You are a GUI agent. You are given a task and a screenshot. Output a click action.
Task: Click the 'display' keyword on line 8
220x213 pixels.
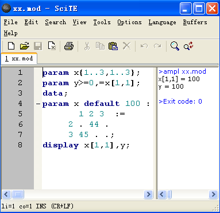pos(60,145)
